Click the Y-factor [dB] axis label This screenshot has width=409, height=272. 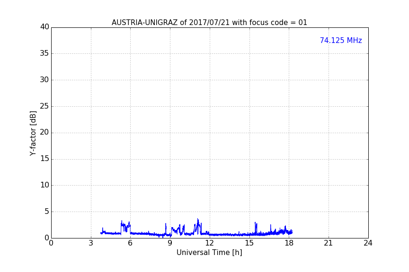pyautogui.click(x=33, y=133)
